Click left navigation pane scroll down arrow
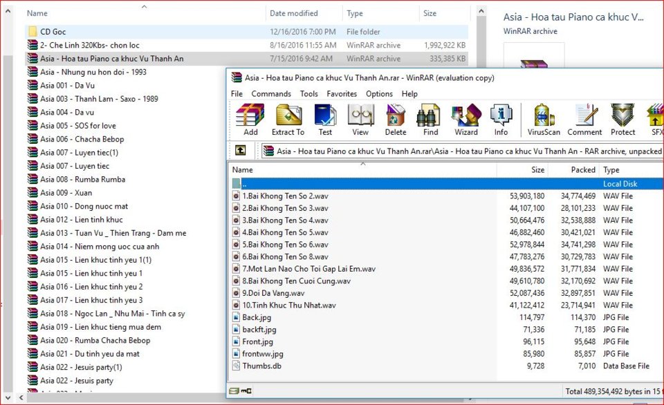Screen dimensions: 664x405 pos(8,398)
